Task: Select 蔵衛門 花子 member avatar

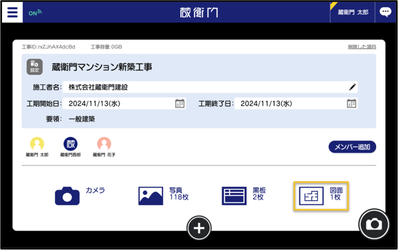Action: (x=104, y=147)
